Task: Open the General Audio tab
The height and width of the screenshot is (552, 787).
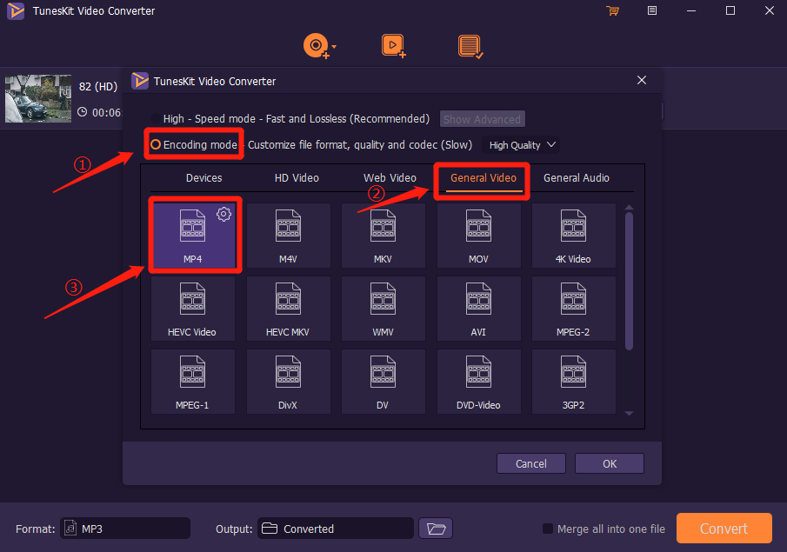Action: pyautogui.click(x=576, y=178)
